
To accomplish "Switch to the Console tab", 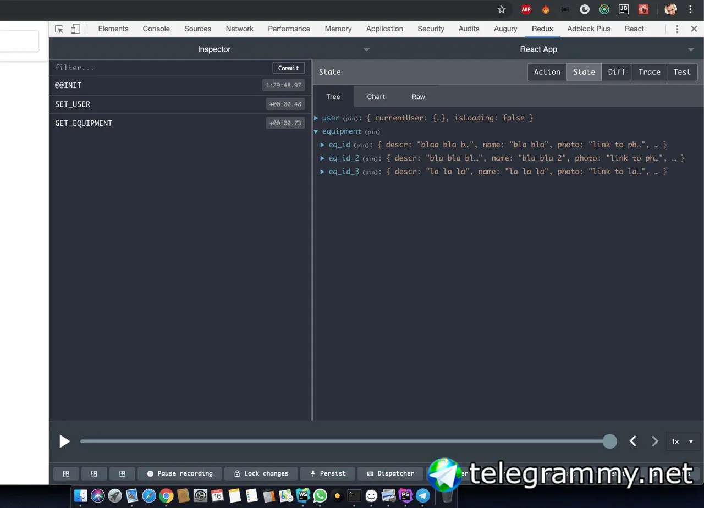I will [156, 29].
